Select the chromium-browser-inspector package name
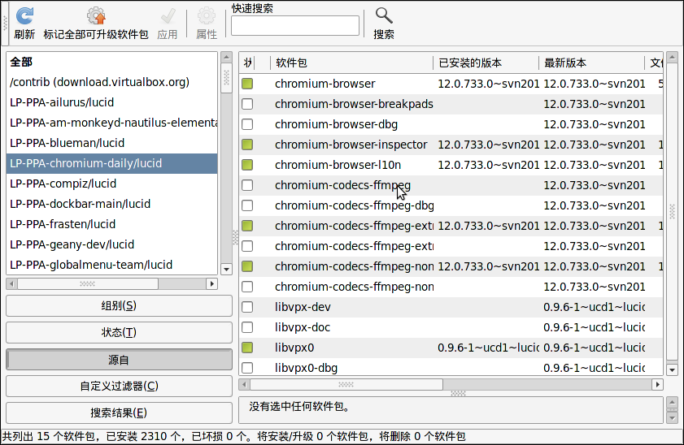This screenshot has width=684, height=445. 351,145
